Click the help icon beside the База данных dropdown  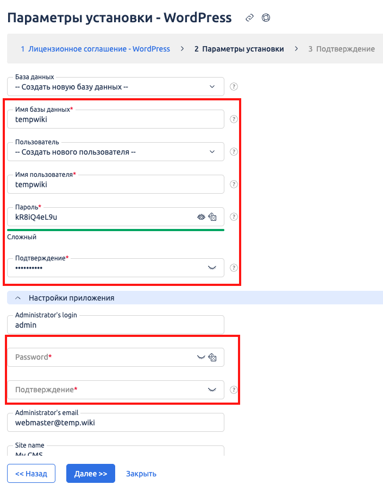234,86
